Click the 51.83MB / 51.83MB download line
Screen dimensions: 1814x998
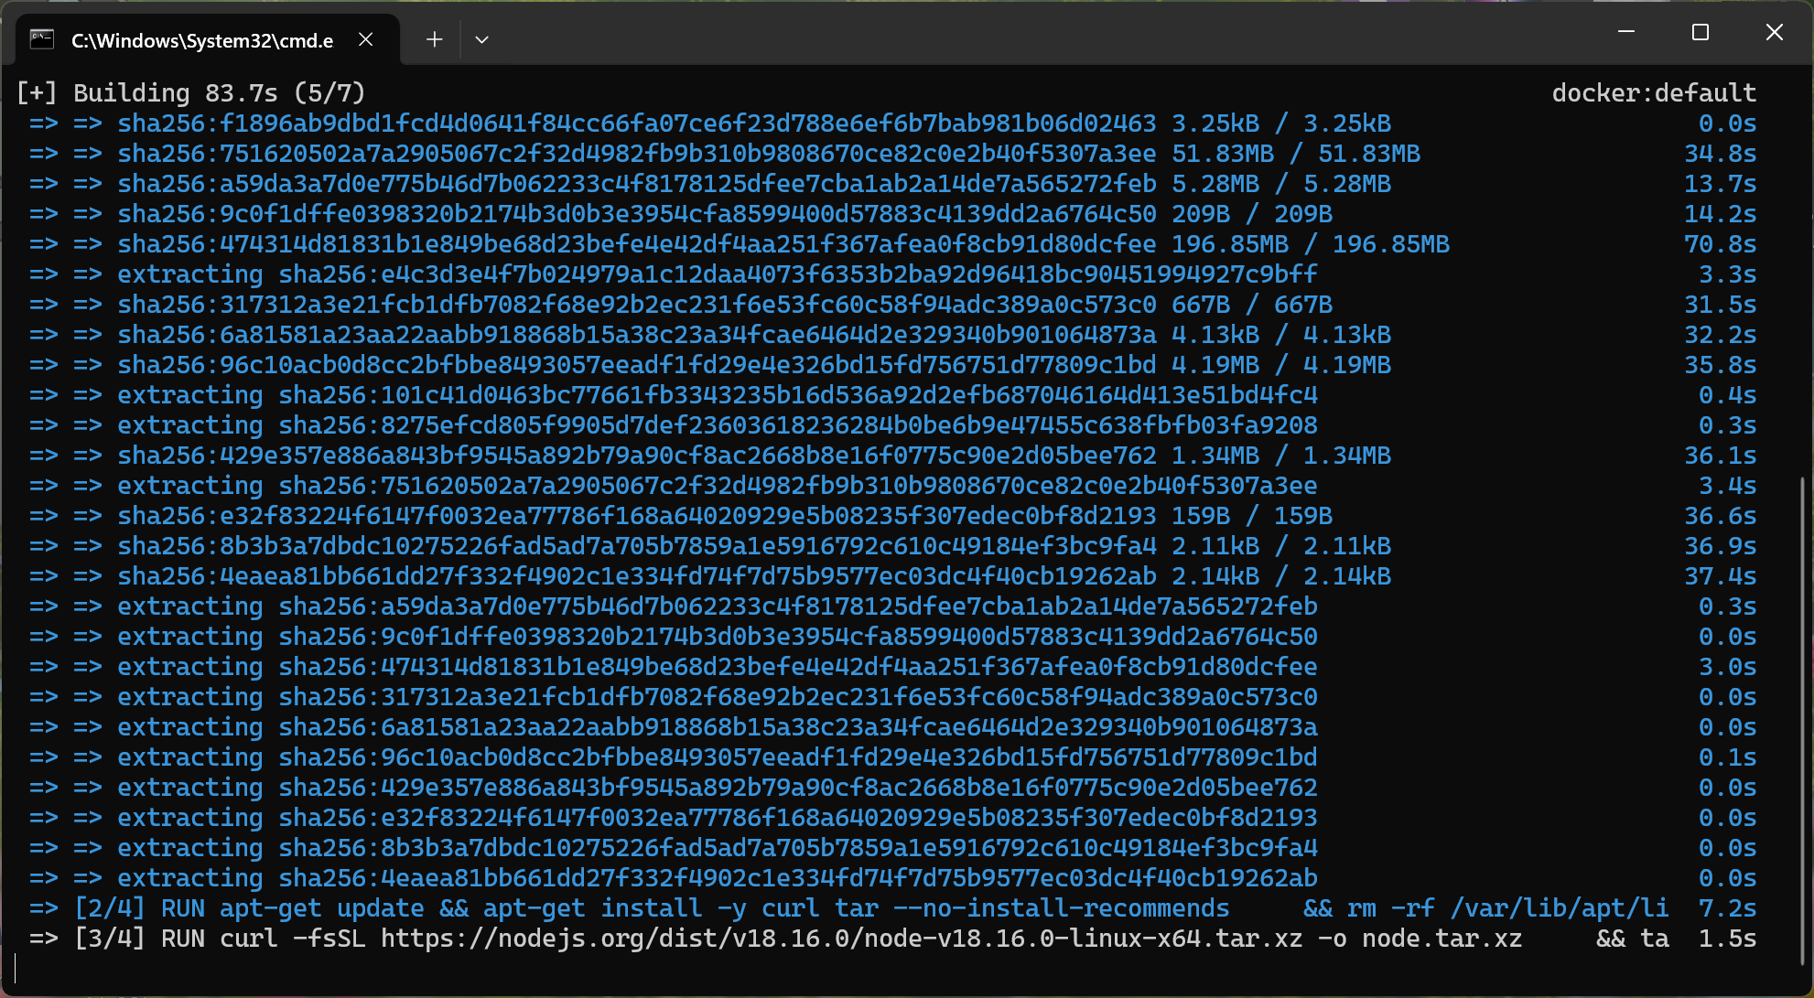tap(892, 153)
